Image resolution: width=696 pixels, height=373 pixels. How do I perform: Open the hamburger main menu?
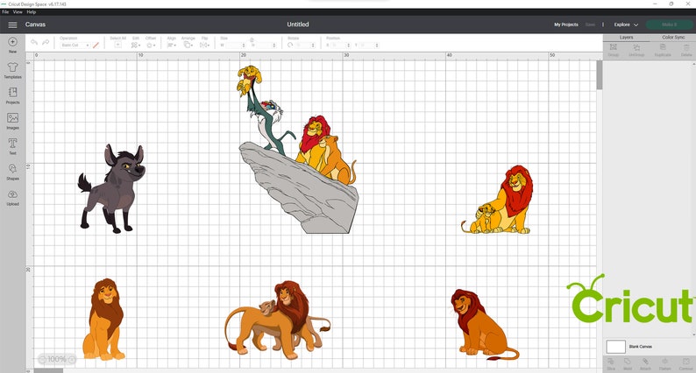pyautogui.click(x=12, y=25)
